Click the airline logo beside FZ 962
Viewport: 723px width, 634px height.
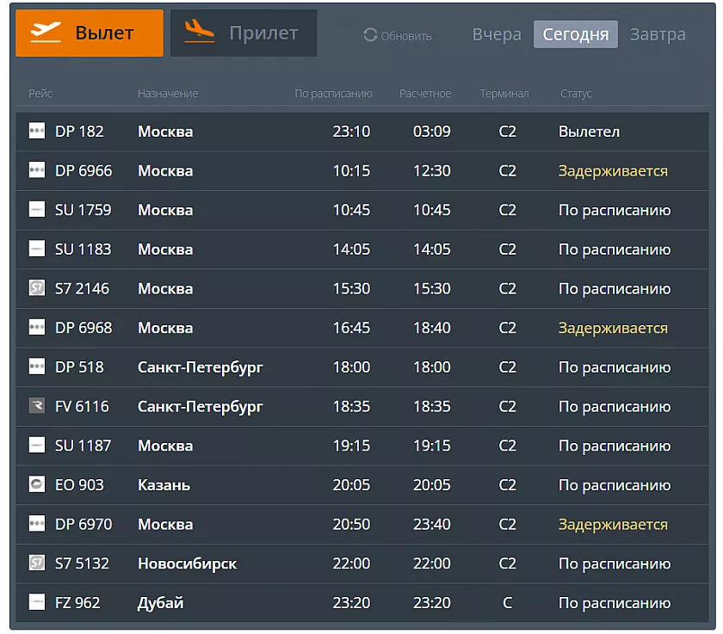(x=37, y=603)
